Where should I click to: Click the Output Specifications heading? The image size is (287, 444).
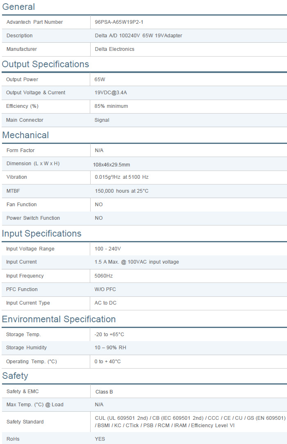(46, 64)
